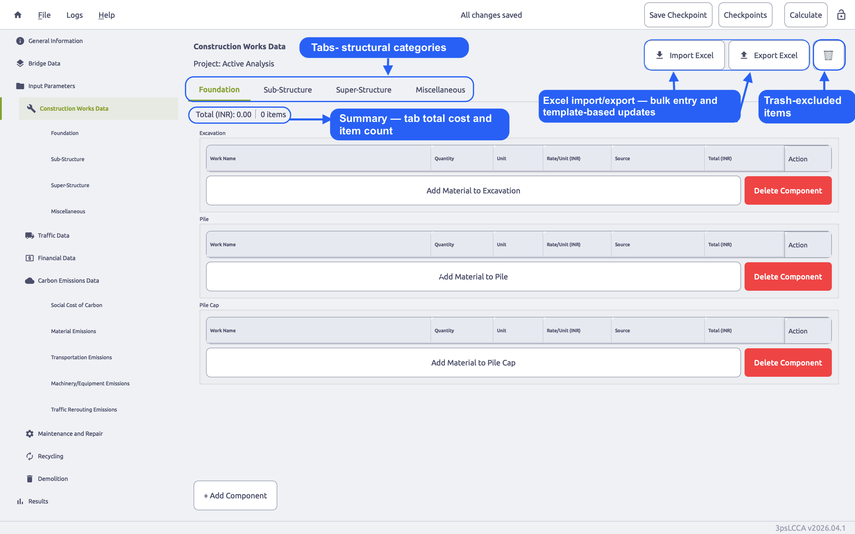
Task: Click Add Material to Pile
Action: [x=473, y=276]
